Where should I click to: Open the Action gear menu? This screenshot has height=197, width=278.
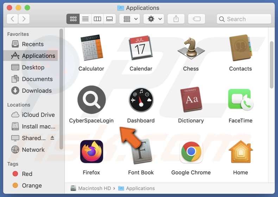pyautogui.click(x=154, y=19)
